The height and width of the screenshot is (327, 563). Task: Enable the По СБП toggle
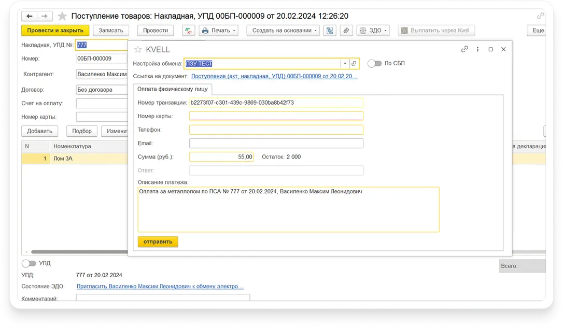374,63
